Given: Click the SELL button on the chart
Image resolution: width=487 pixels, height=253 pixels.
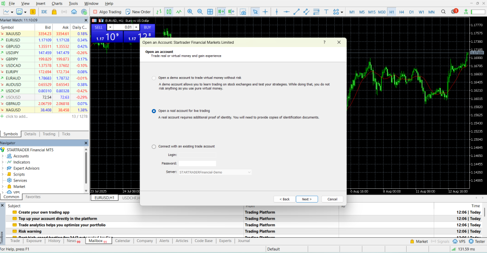Looking at the screenshot, I should [x=99, y=27].
